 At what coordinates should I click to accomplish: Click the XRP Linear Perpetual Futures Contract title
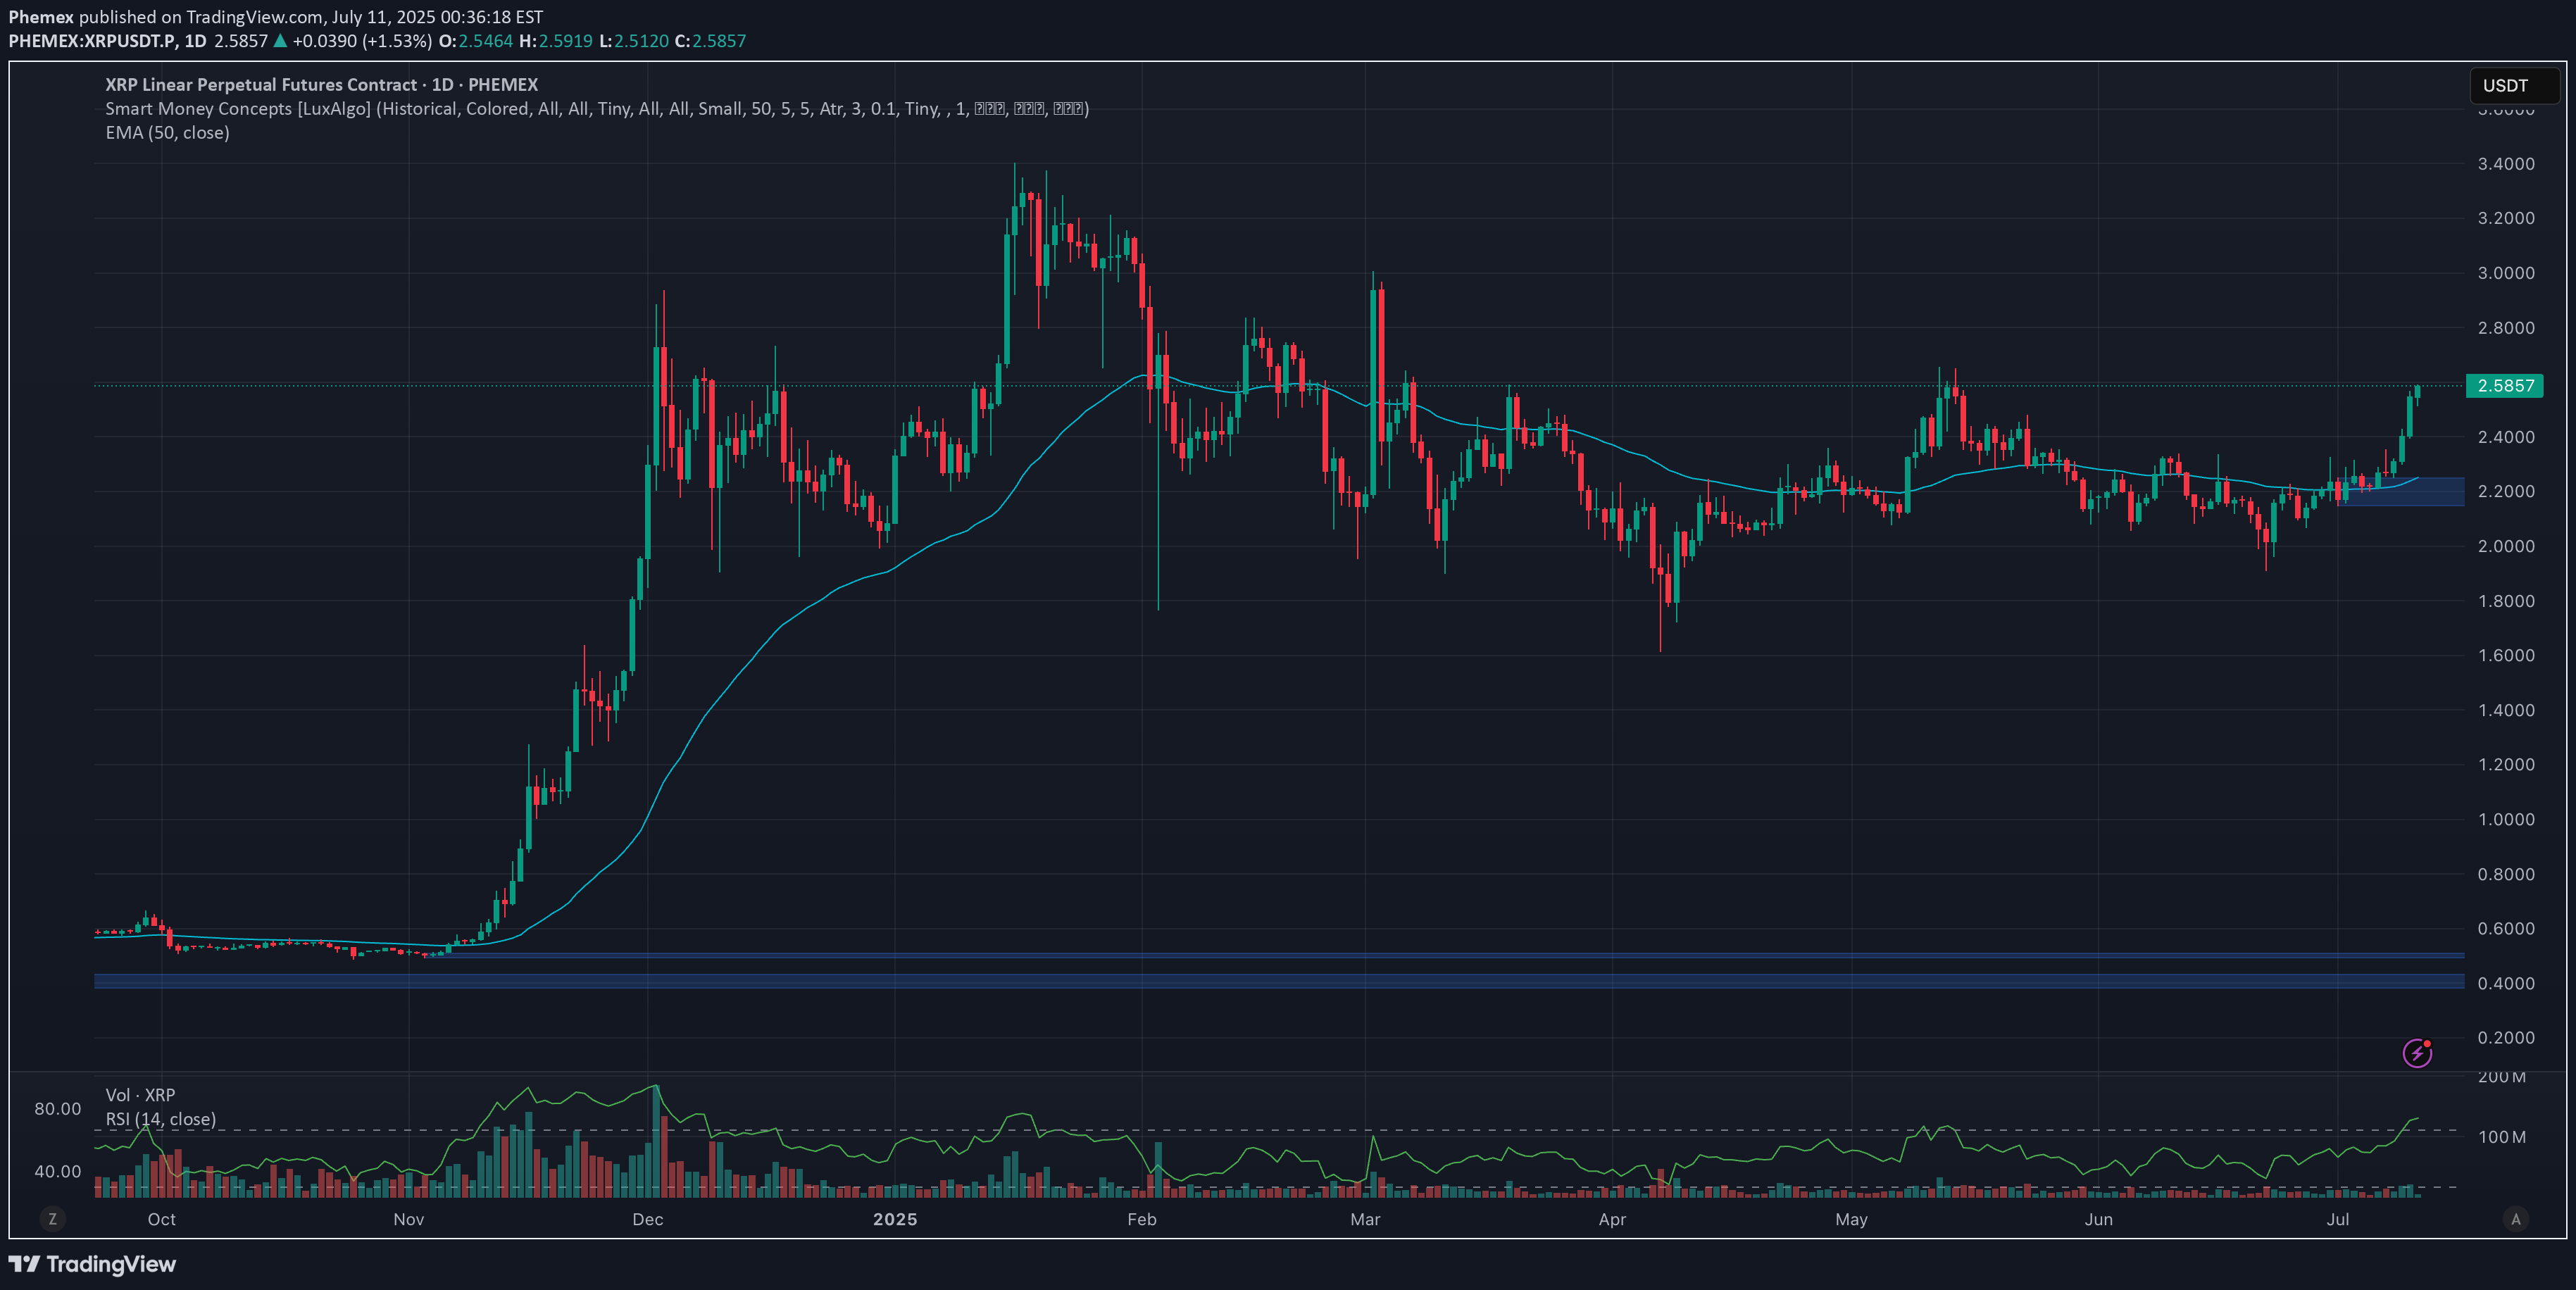click(321, 85)
